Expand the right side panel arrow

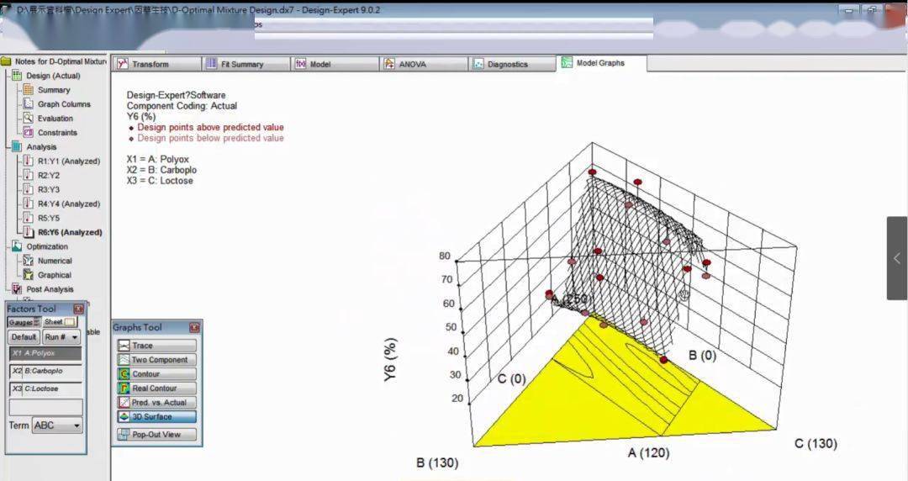(x=896, y=258)
